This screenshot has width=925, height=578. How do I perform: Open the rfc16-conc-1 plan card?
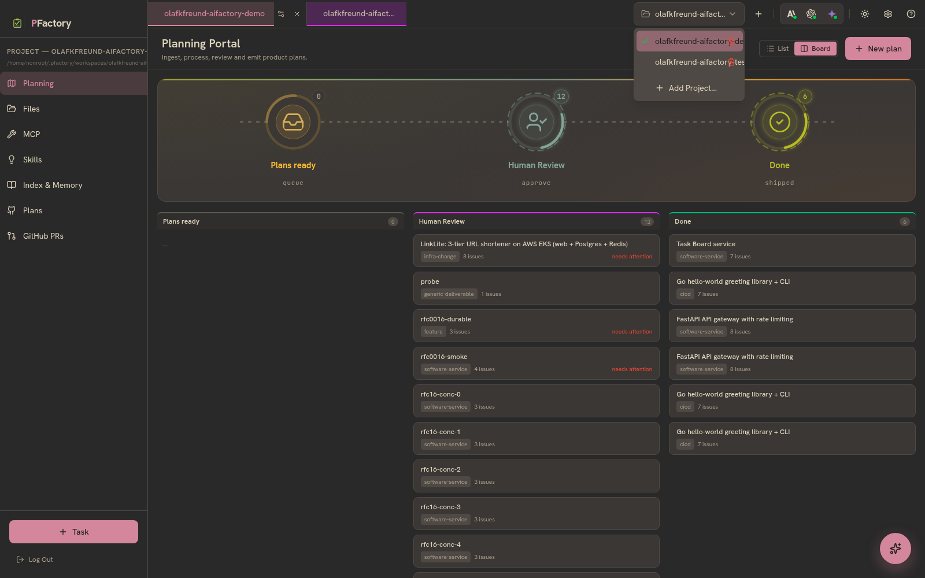pos(536,438)
